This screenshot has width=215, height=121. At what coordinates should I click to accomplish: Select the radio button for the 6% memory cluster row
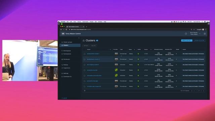[84, 87]
